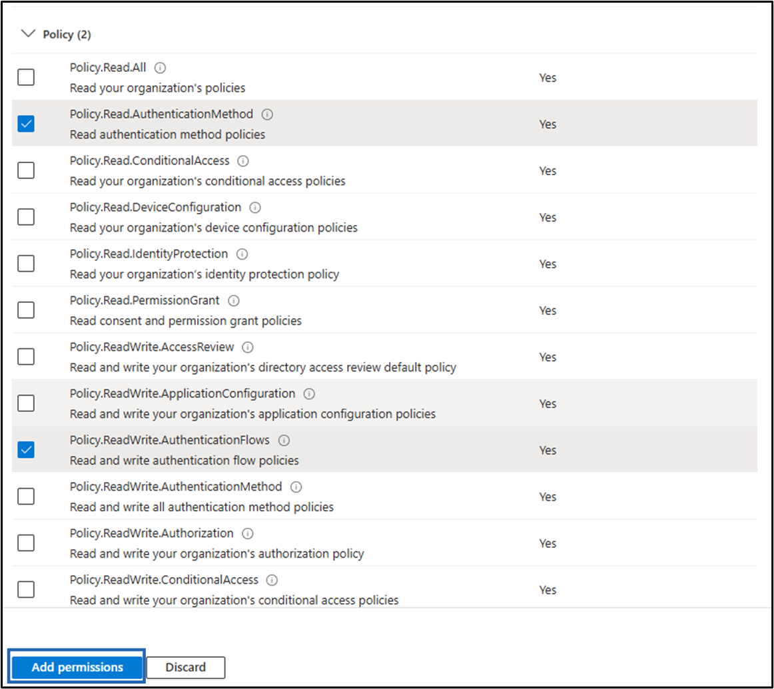
Task: Check the Policy.Read.PermissionGrant checkbox
Action: [26, 310]
